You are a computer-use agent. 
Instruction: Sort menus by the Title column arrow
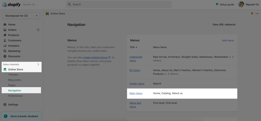[x=137, y=47]
